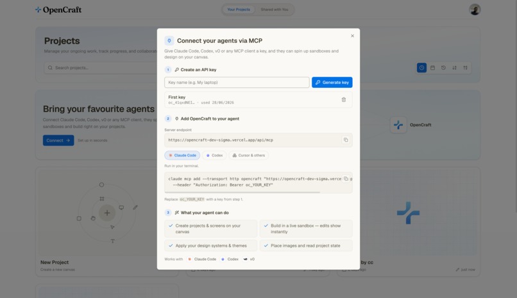Close the Connect your agents dialog
Viewport: 517px width, 298px height.
(352, 36)
